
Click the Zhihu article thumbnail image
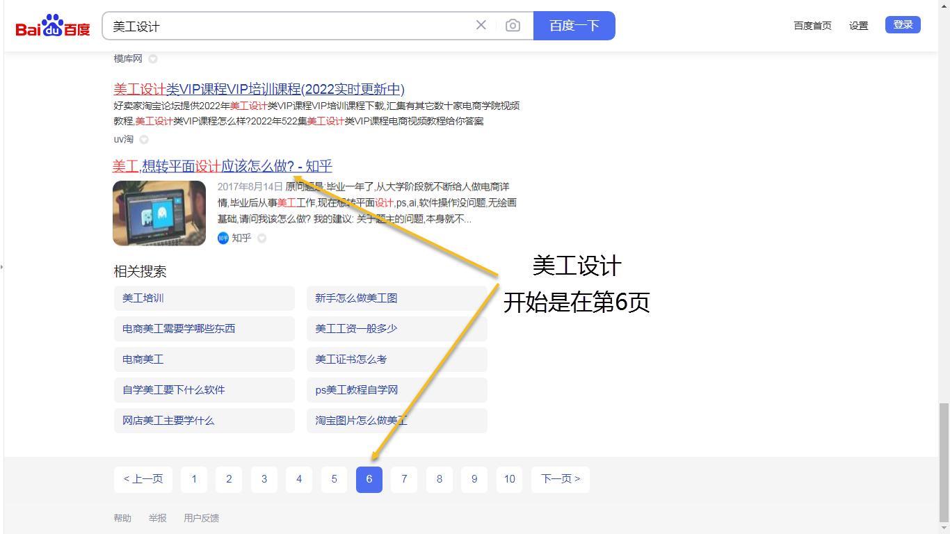159,213
